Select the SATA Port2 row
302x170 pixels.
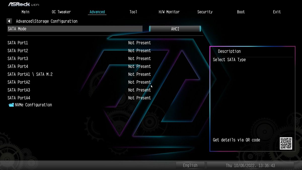tap(79, 51)
